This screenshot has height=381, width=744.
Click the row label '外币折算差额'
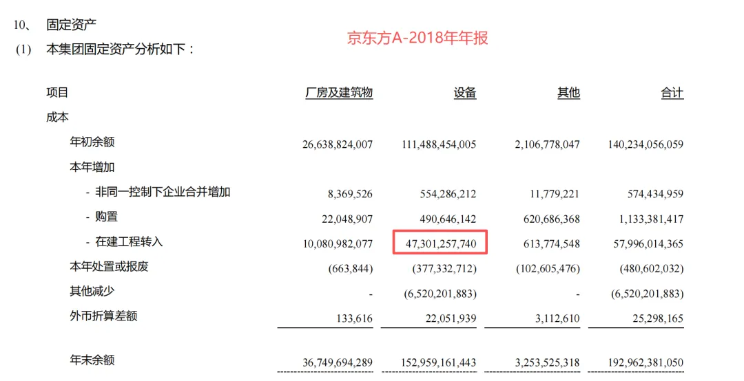(x=103, y=316)
